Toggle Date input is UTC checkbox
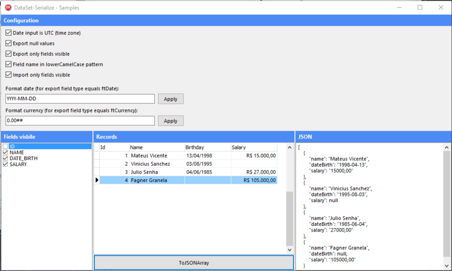This screenshot has width=452, height=271. (x=8, y=33)
